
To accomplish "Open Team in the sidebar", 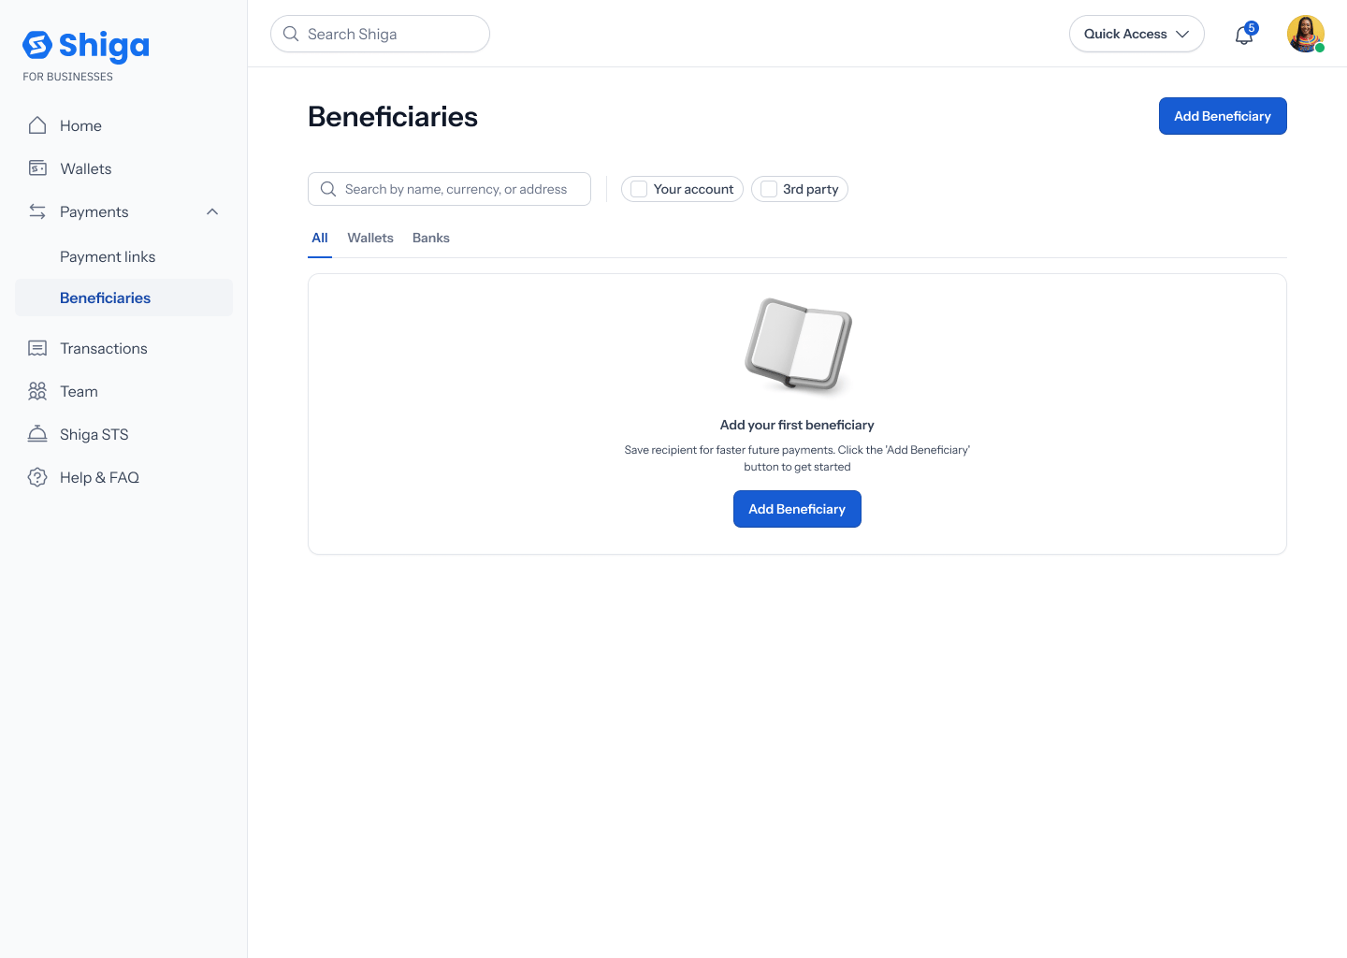I will (x=123, y=391).
